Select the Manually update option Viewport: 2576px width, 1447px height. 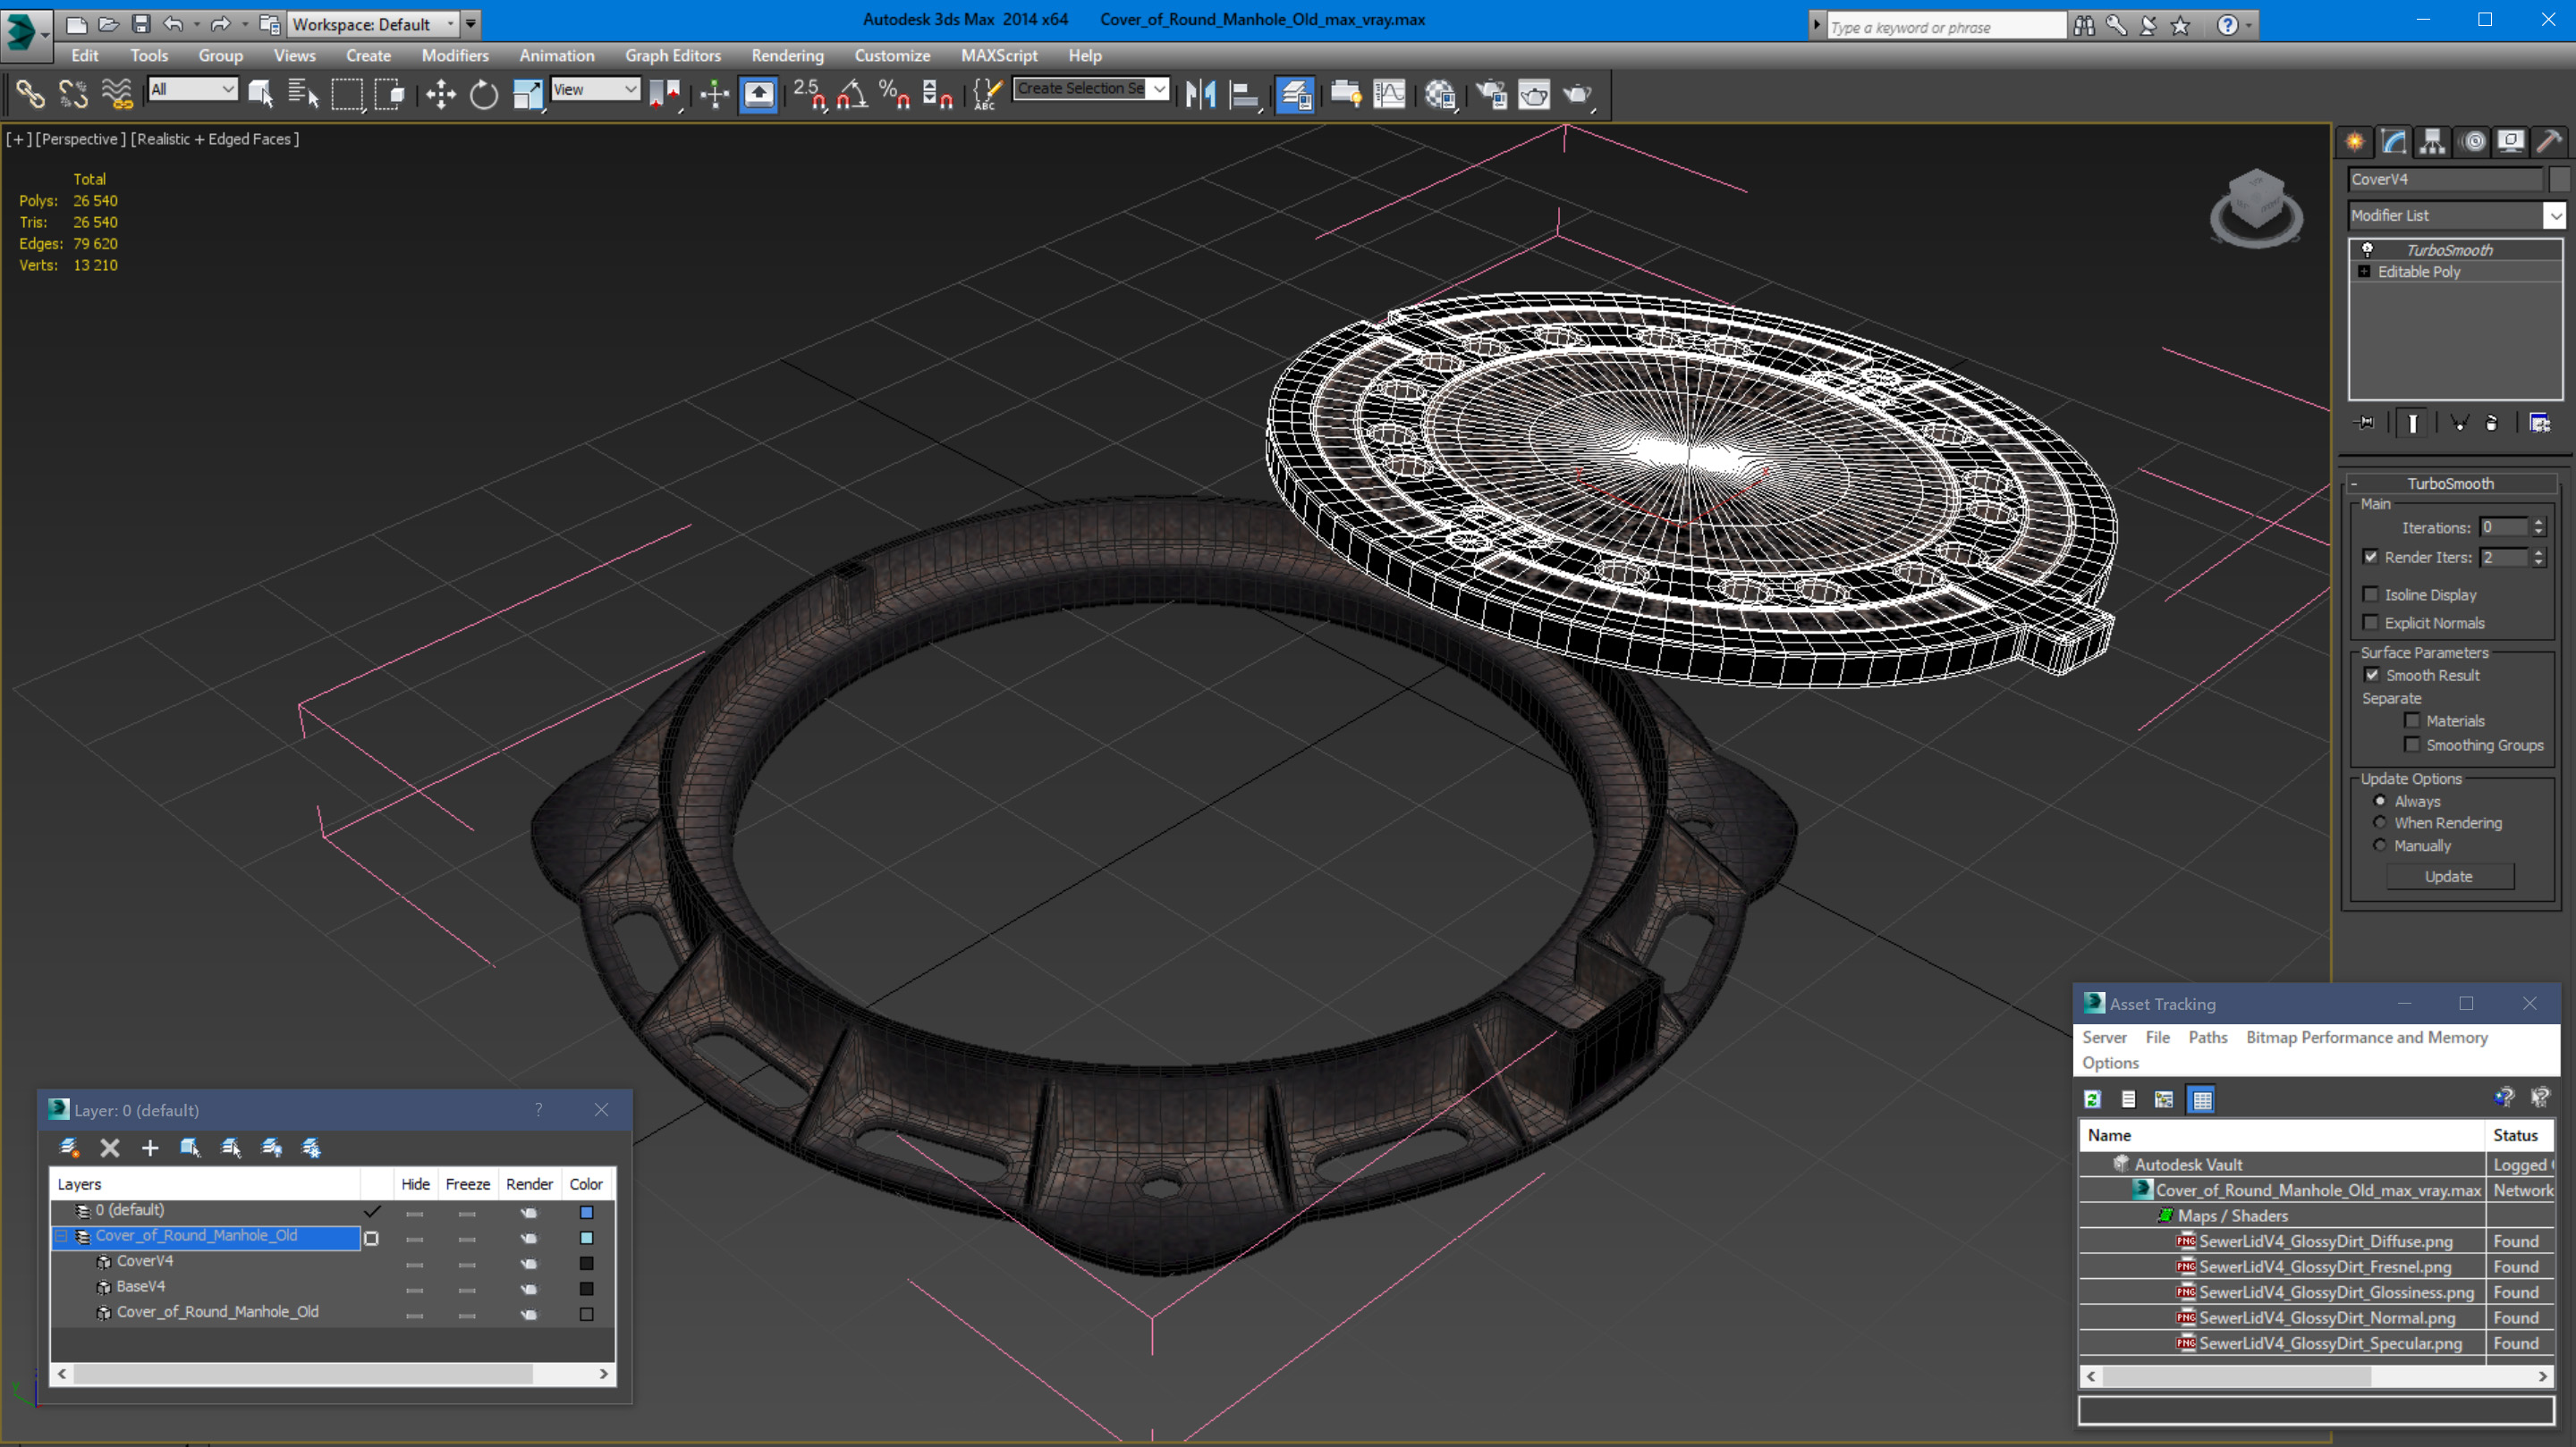pos(2380,845)
